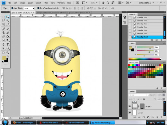
Task: Select the Clone Stamp tool
Action: pos(3,33)
